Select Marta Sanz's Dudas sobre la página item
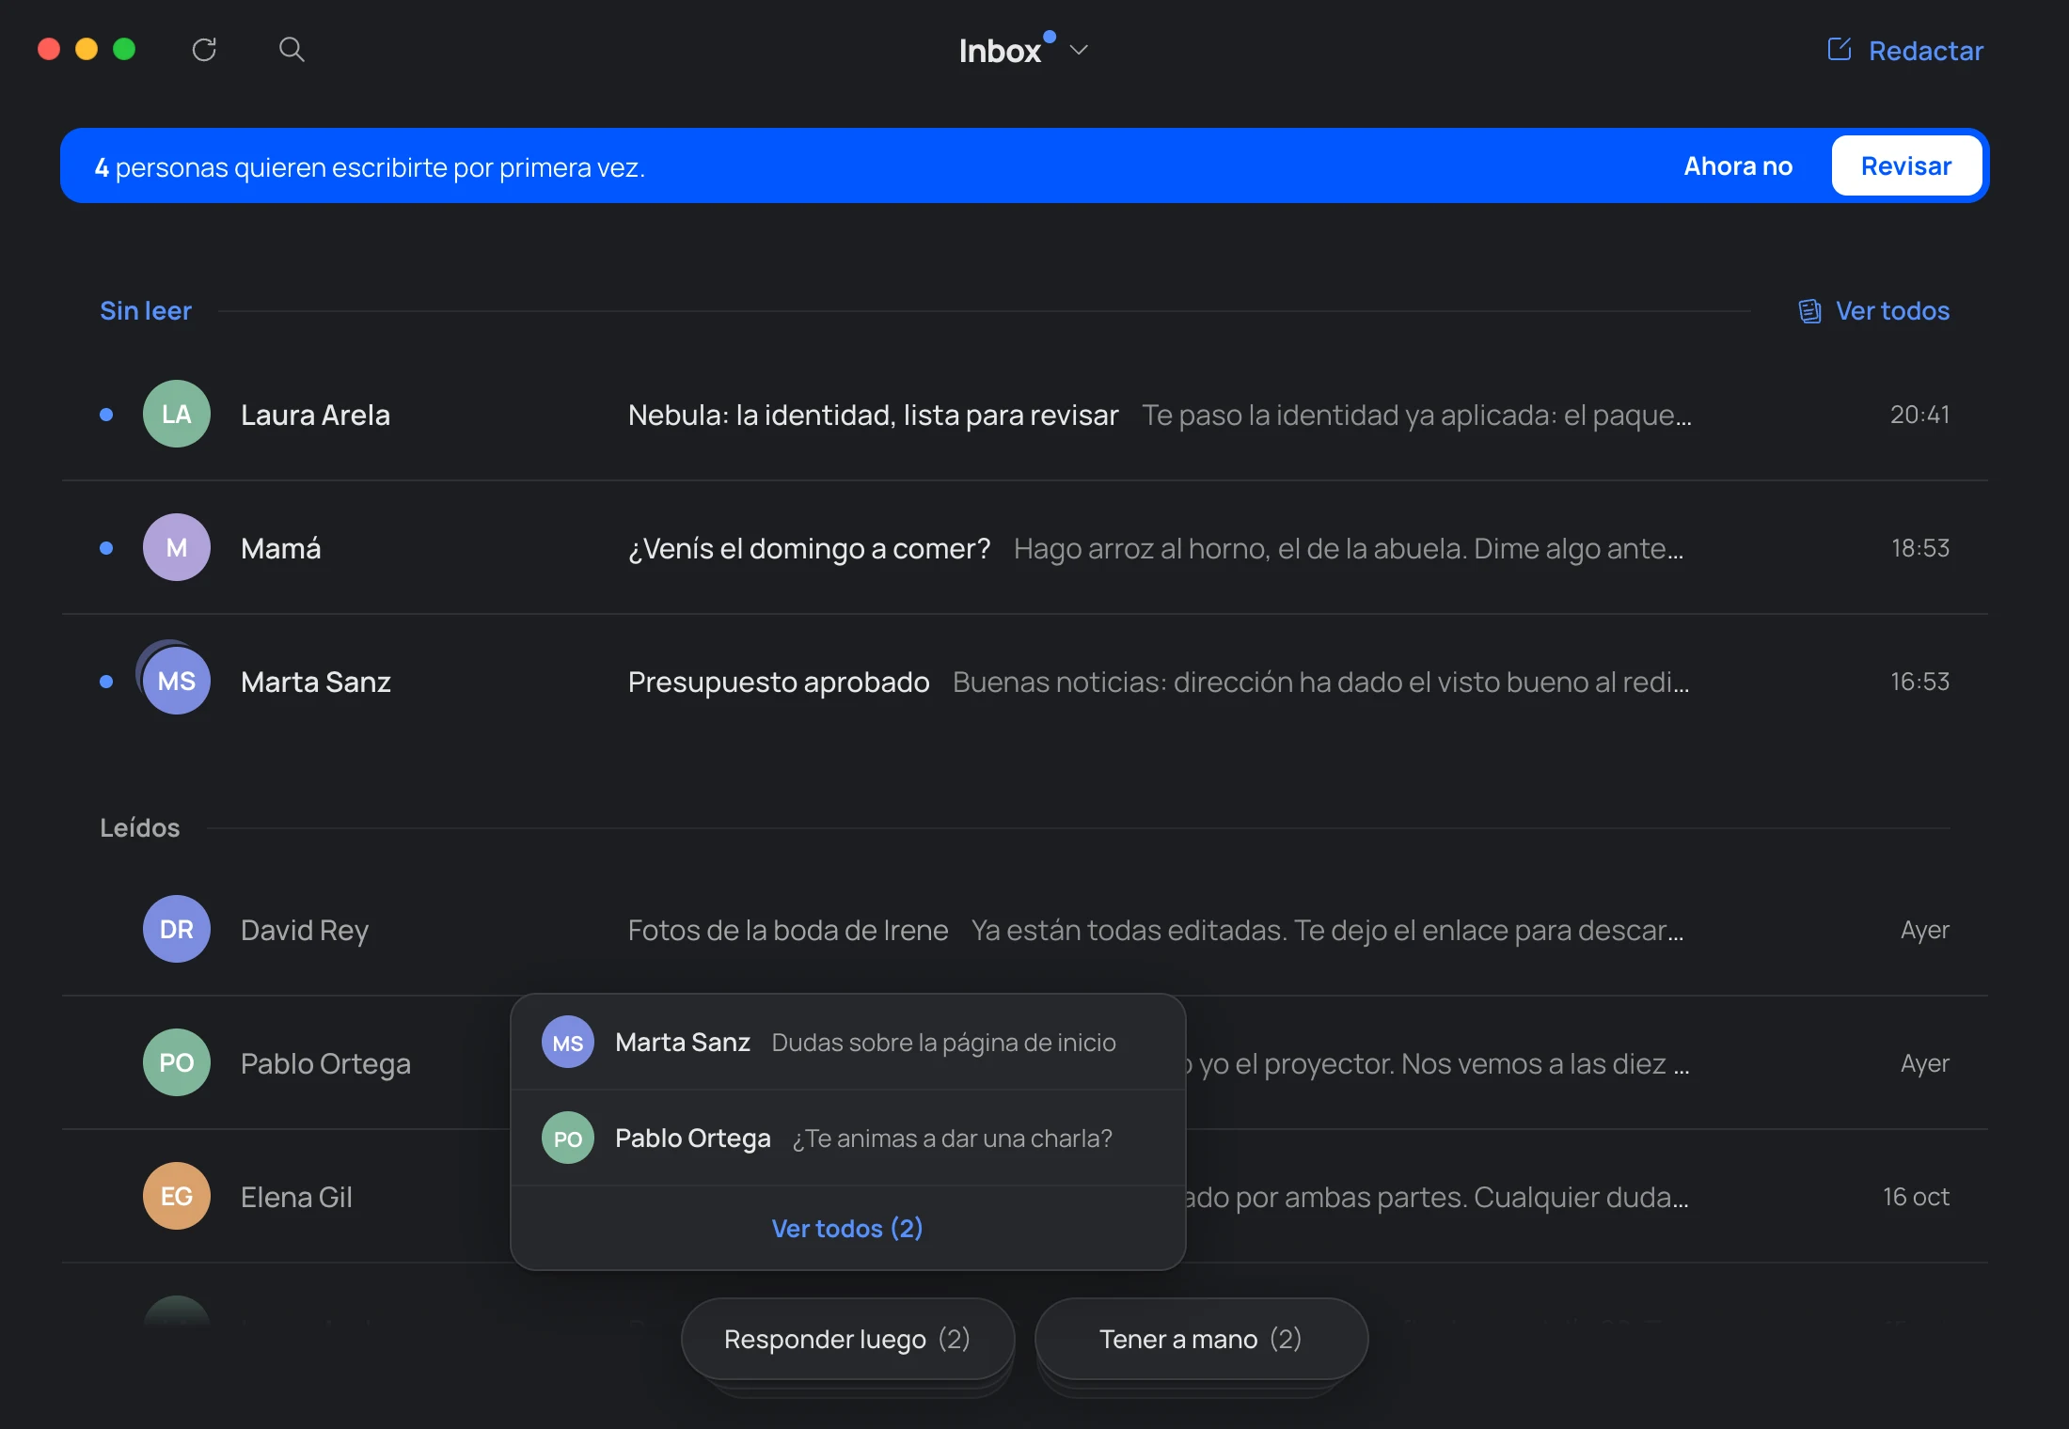The width and height of the screenshot is (2069, 1429). click(x=847, y=1042)
